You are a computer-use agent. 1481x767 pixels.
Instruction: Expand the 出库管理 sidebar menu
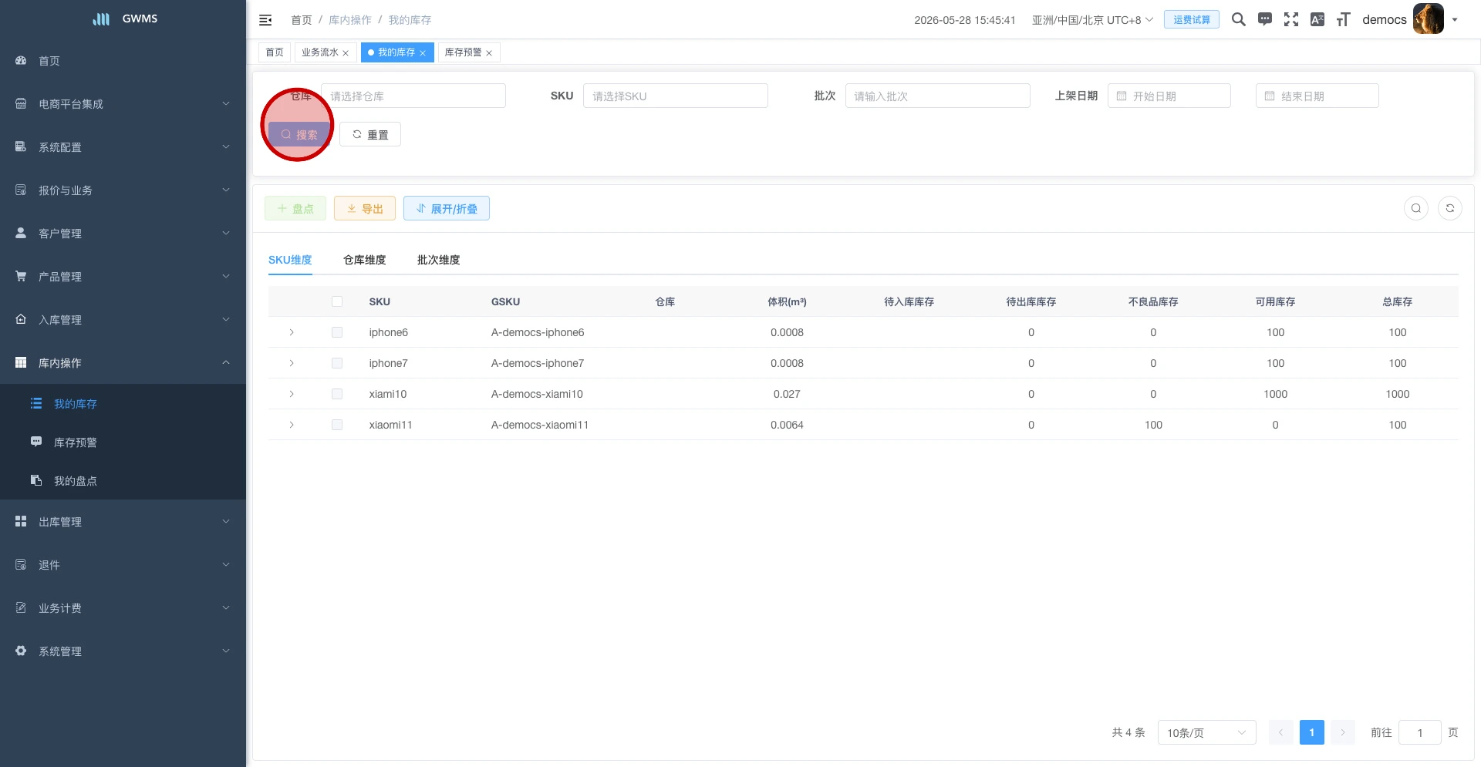123,521
